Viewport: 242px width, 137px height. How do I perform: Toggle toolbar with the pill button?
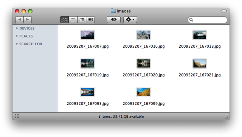point(224,11)
